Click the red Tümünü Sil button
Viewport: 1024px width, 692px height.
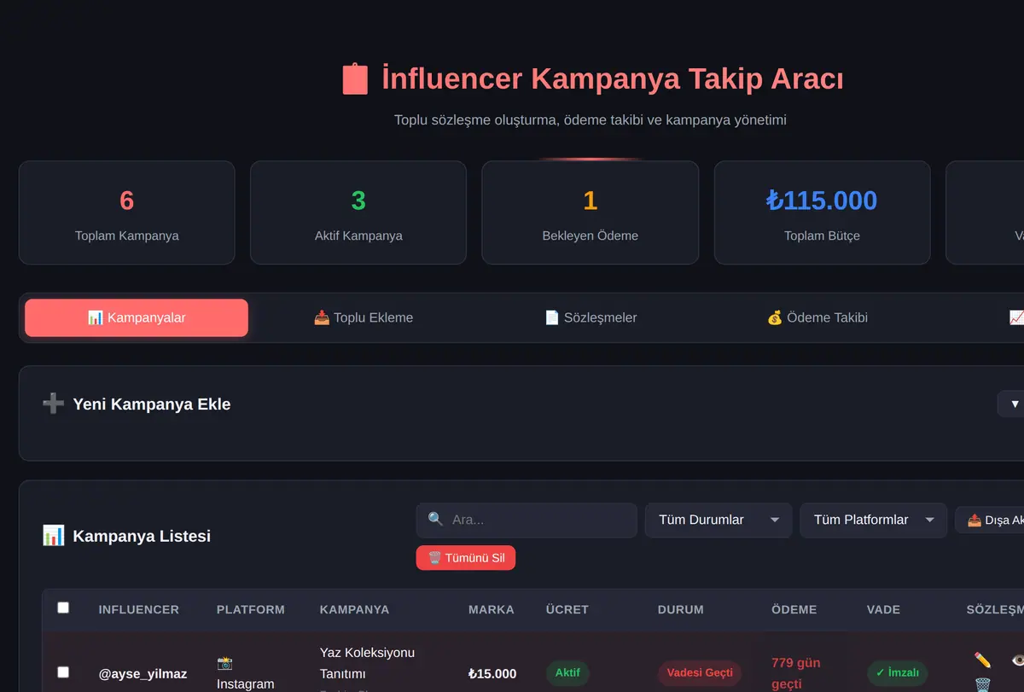click(466, 558)
